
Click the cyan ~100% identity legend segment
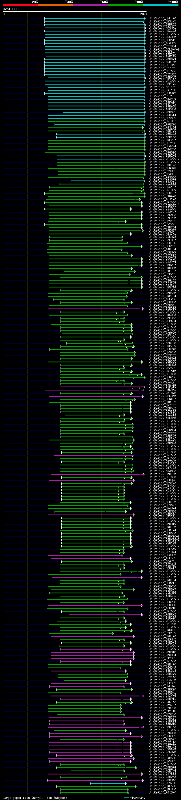coord(161,5)
